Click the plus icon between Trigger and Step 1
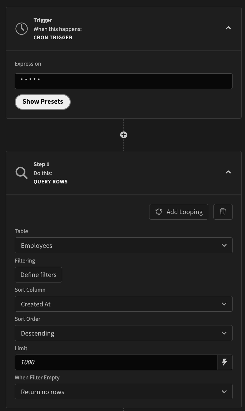Screen dimensions: 245x411 point(123,135)
